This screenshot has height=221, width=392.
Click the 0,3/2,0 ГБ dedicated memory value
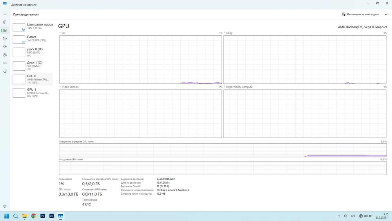[x=91, y=184]
